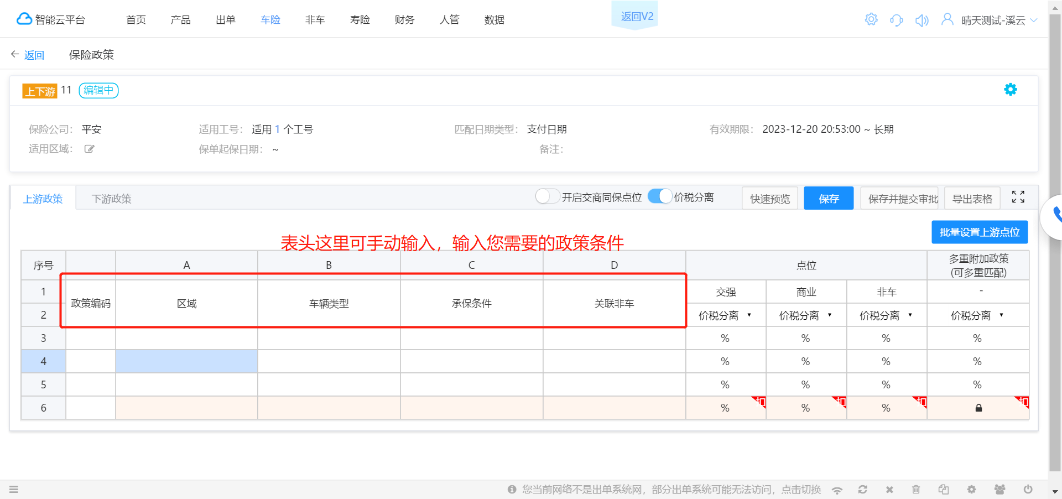Click 承保条件 header cell
Viewport: 1062px width, 499px height.
click(472, 303)
